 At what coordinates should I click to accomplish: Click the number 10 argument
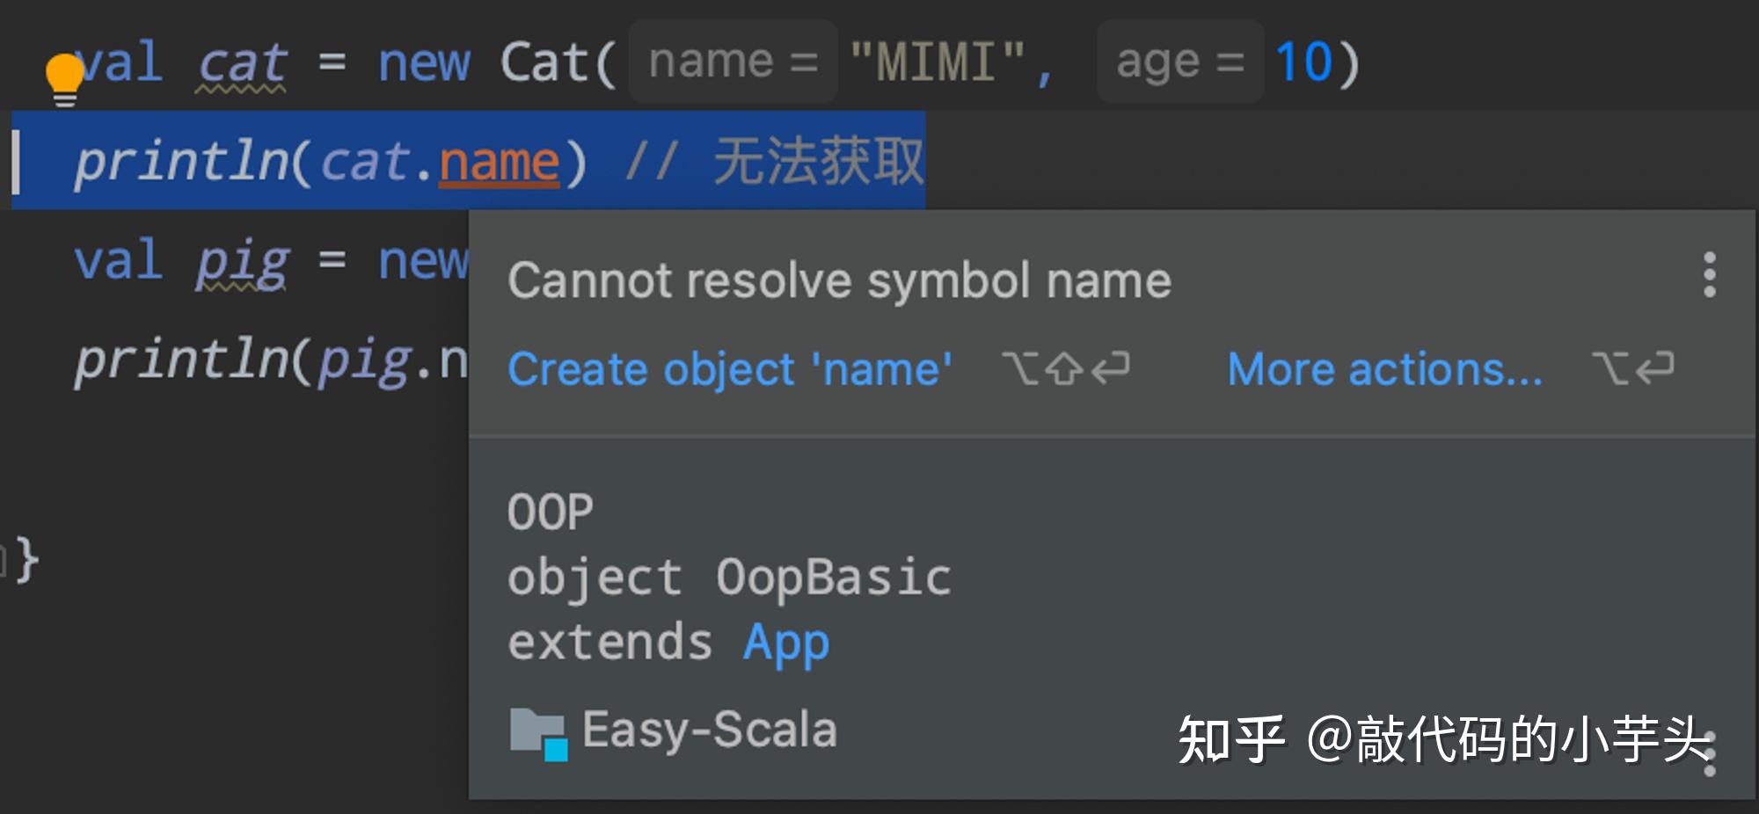(1303, 62)
